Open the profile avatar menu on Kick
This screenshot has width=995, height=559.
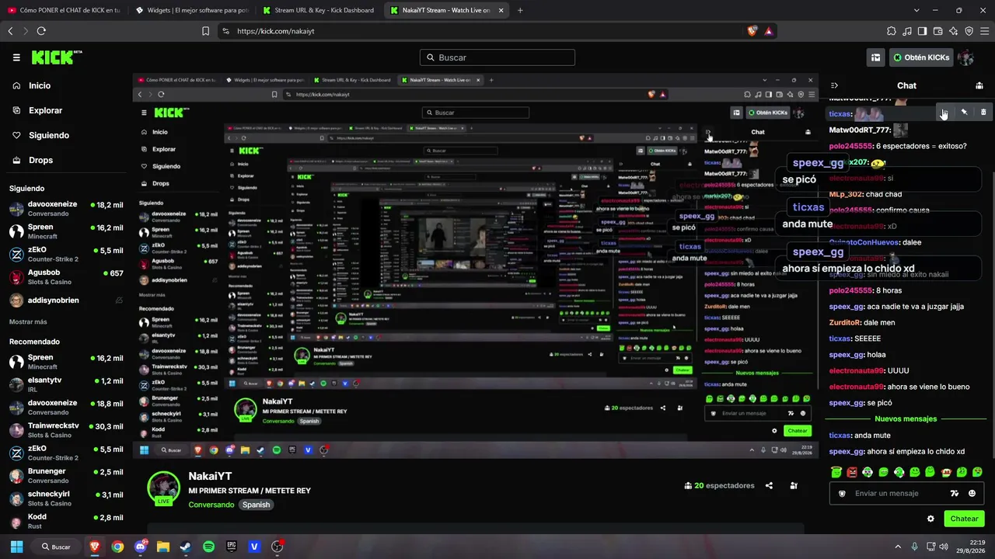click(x=965, y=57)
